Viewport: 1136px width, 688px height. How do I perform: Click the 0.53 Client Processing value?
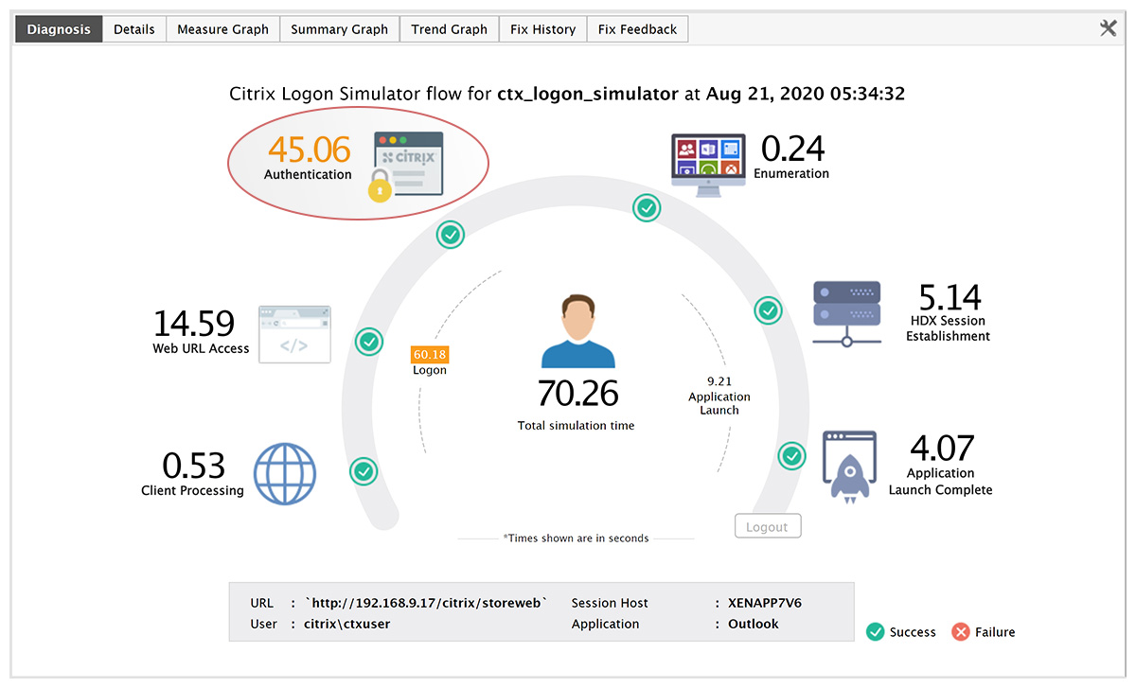coord(194,466)
